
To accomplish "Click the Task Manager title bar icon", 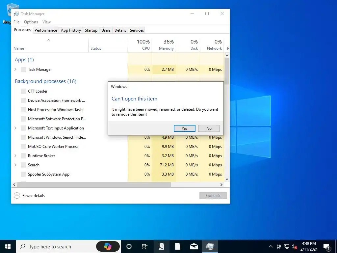I will (16, 14).
